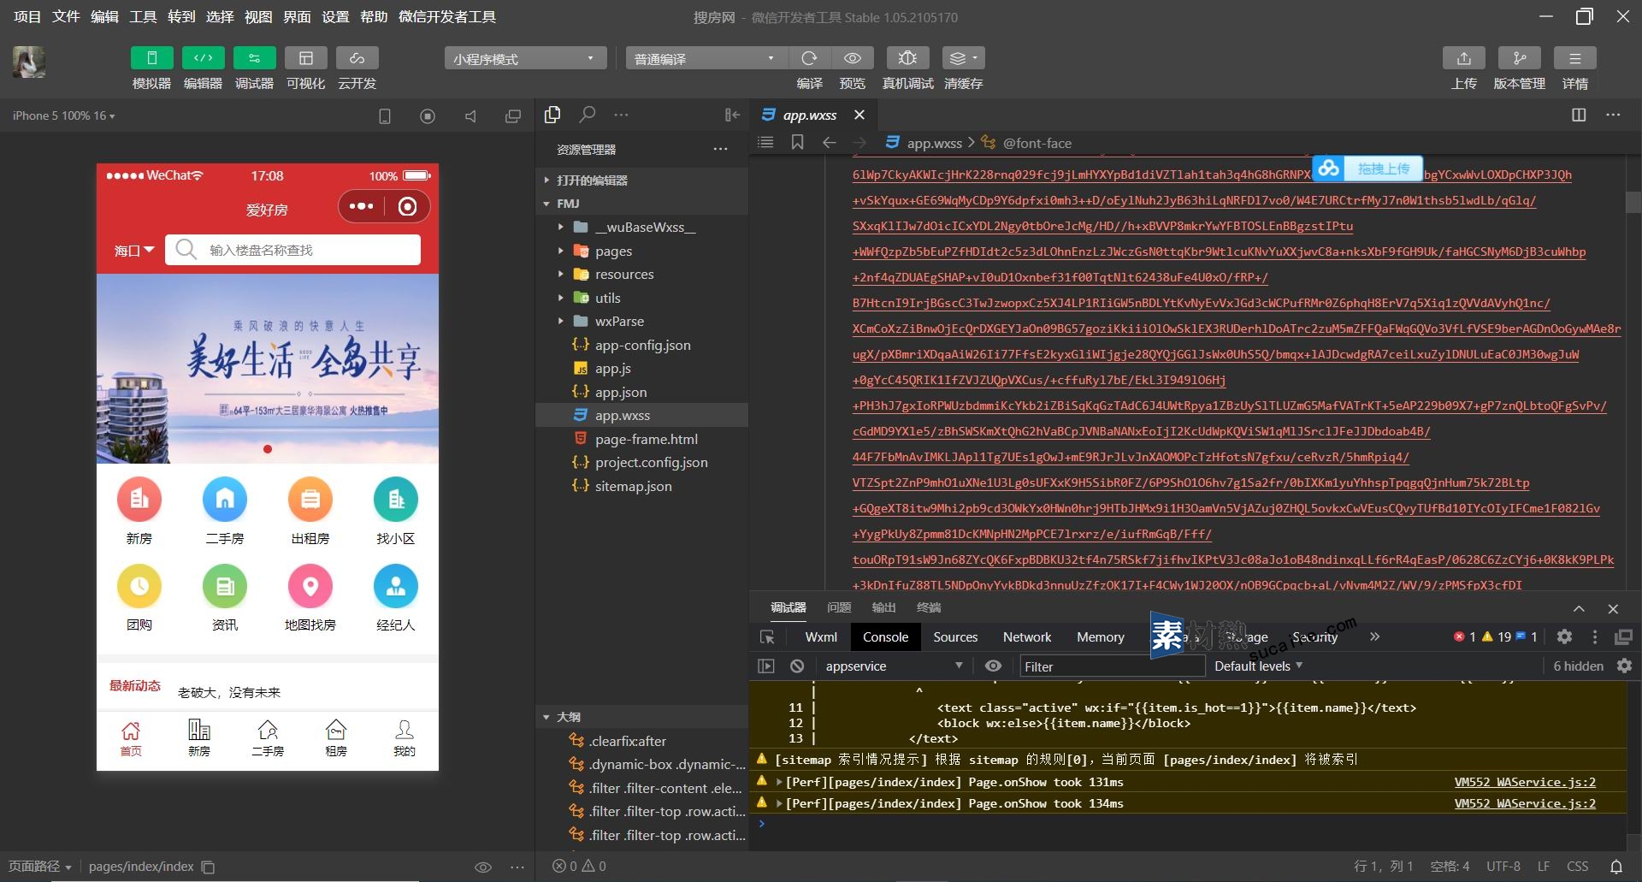Click the simulator record icon
This screenshot has width=1642, height=882.
pyautogui.click(x=428, y=116)
